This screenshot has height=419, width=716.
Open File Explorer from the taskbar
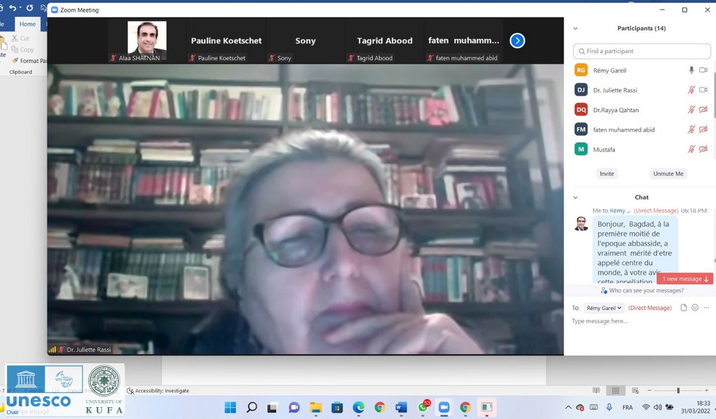315,407
